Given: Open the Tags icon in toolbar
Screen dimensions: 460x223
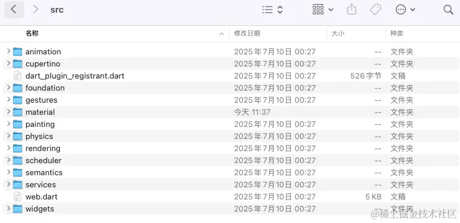Looking at the screenshot, I should point(375,10).
